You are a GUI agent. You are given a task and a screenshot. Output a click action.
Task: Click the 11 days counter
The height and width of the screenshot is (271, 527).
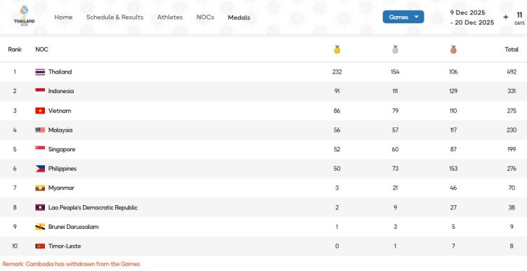pos(519,18)
